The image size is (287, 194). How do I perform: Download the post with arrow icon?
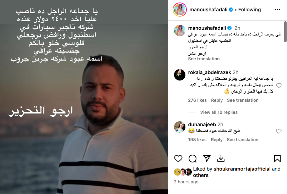click(x=221, y=159)
